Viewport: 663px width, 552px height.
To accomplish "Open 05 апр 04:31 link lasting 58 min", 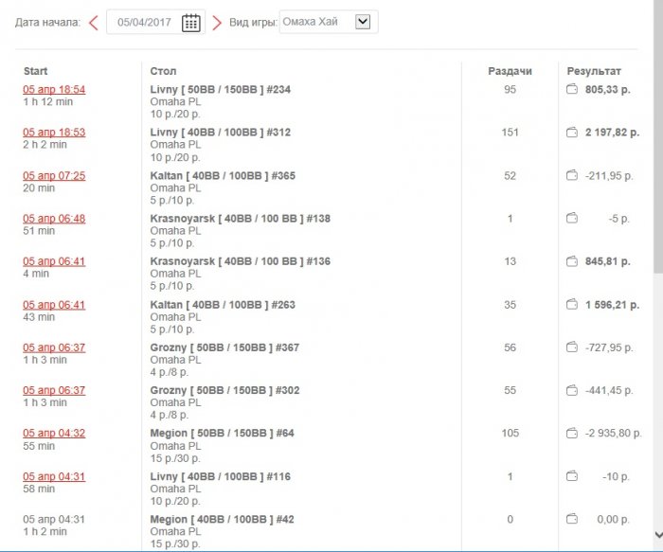I will [54, 476].
